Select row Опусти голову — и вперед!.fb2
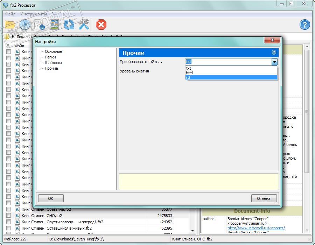Viewport: 315px width, 245px height. coord(97,222)
